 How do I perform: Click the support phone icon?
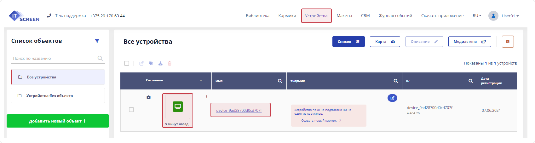[x=49, y=15]
